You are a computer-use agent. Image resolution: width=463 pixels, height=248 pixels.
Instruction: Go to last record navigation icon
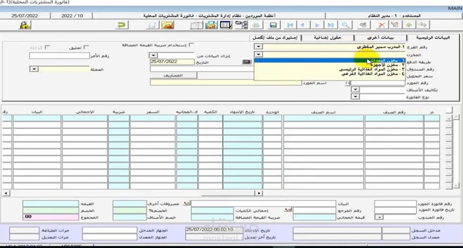(331, 25)
